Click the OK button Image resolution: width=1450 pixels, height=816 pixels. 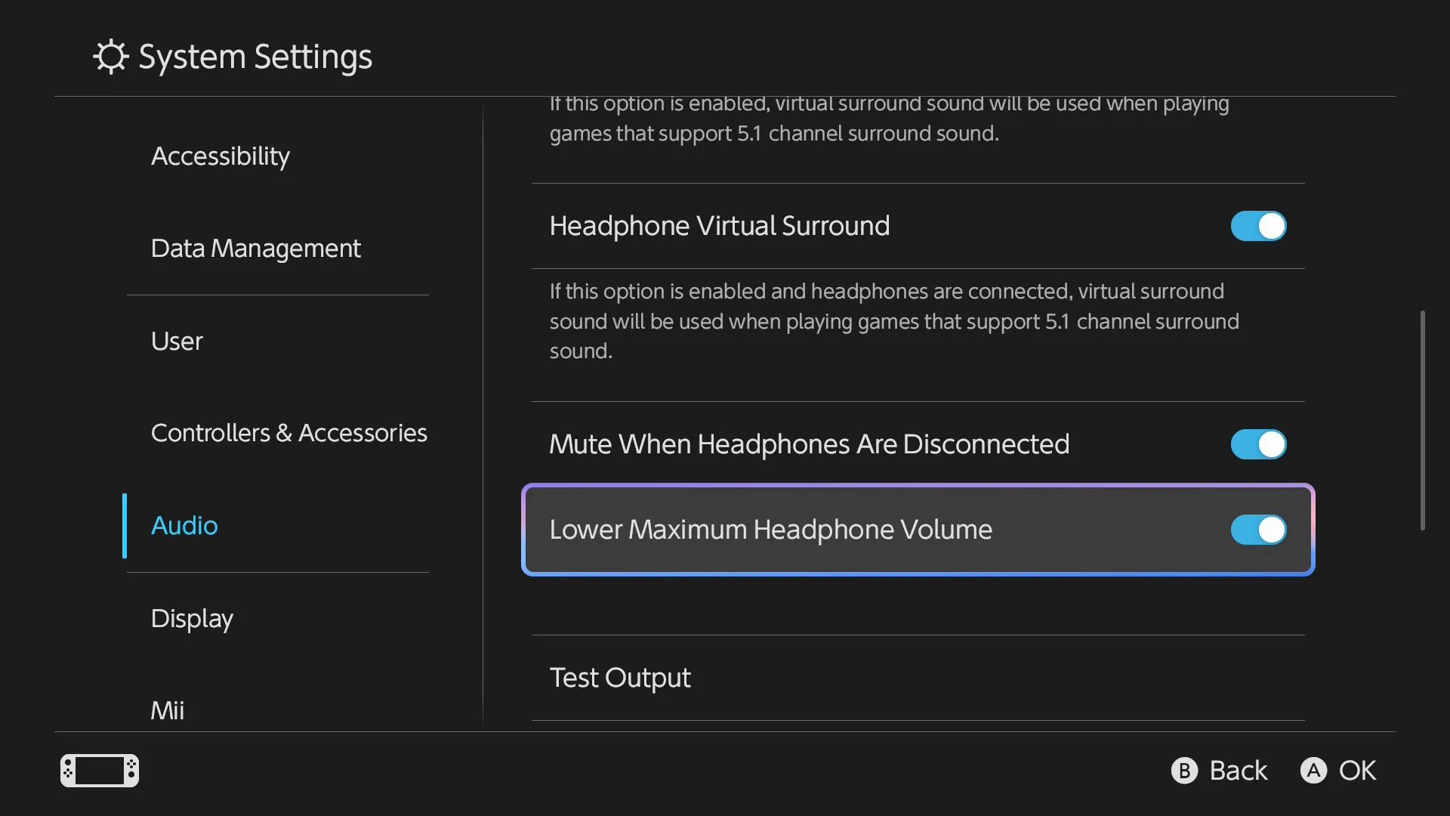pos(1356,770)
